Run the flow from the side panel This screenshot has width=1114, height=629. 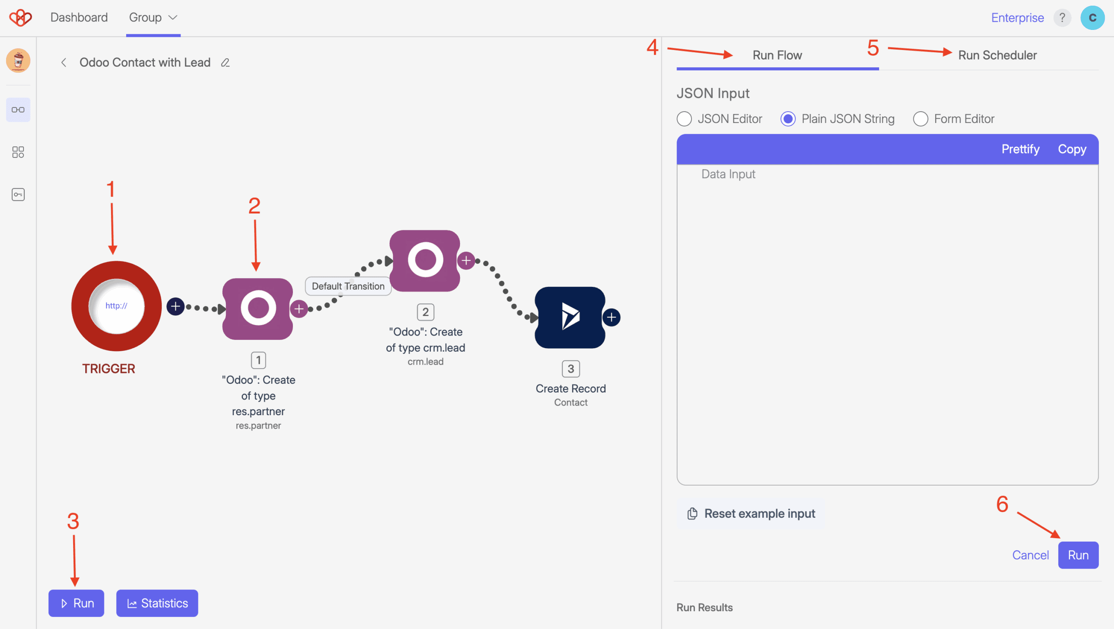(x=1078, y=555)
